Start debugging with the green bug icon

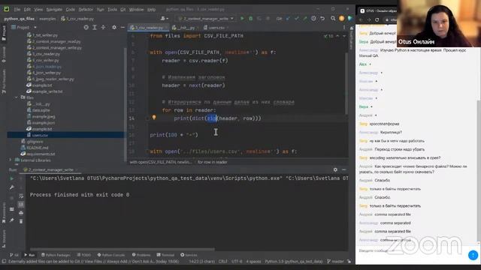coord(250,19)
